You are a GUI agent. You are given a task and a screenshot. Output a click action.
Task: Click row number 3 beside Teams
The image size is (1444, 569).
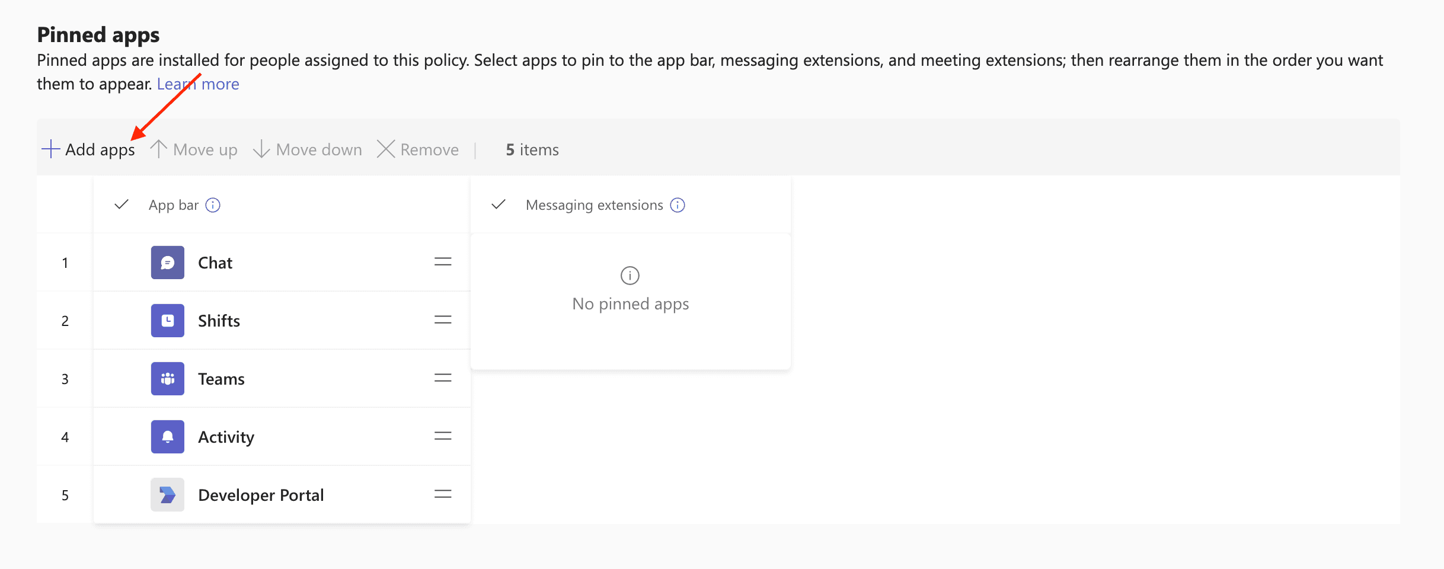coord(65,379)
